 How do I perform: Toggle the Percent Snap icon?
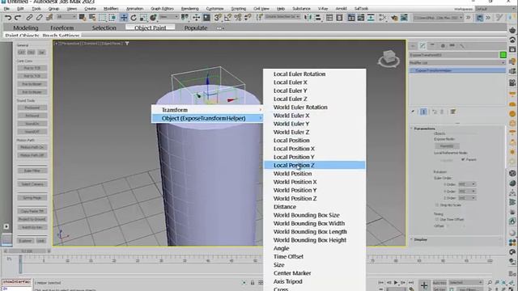pos(237,18)
